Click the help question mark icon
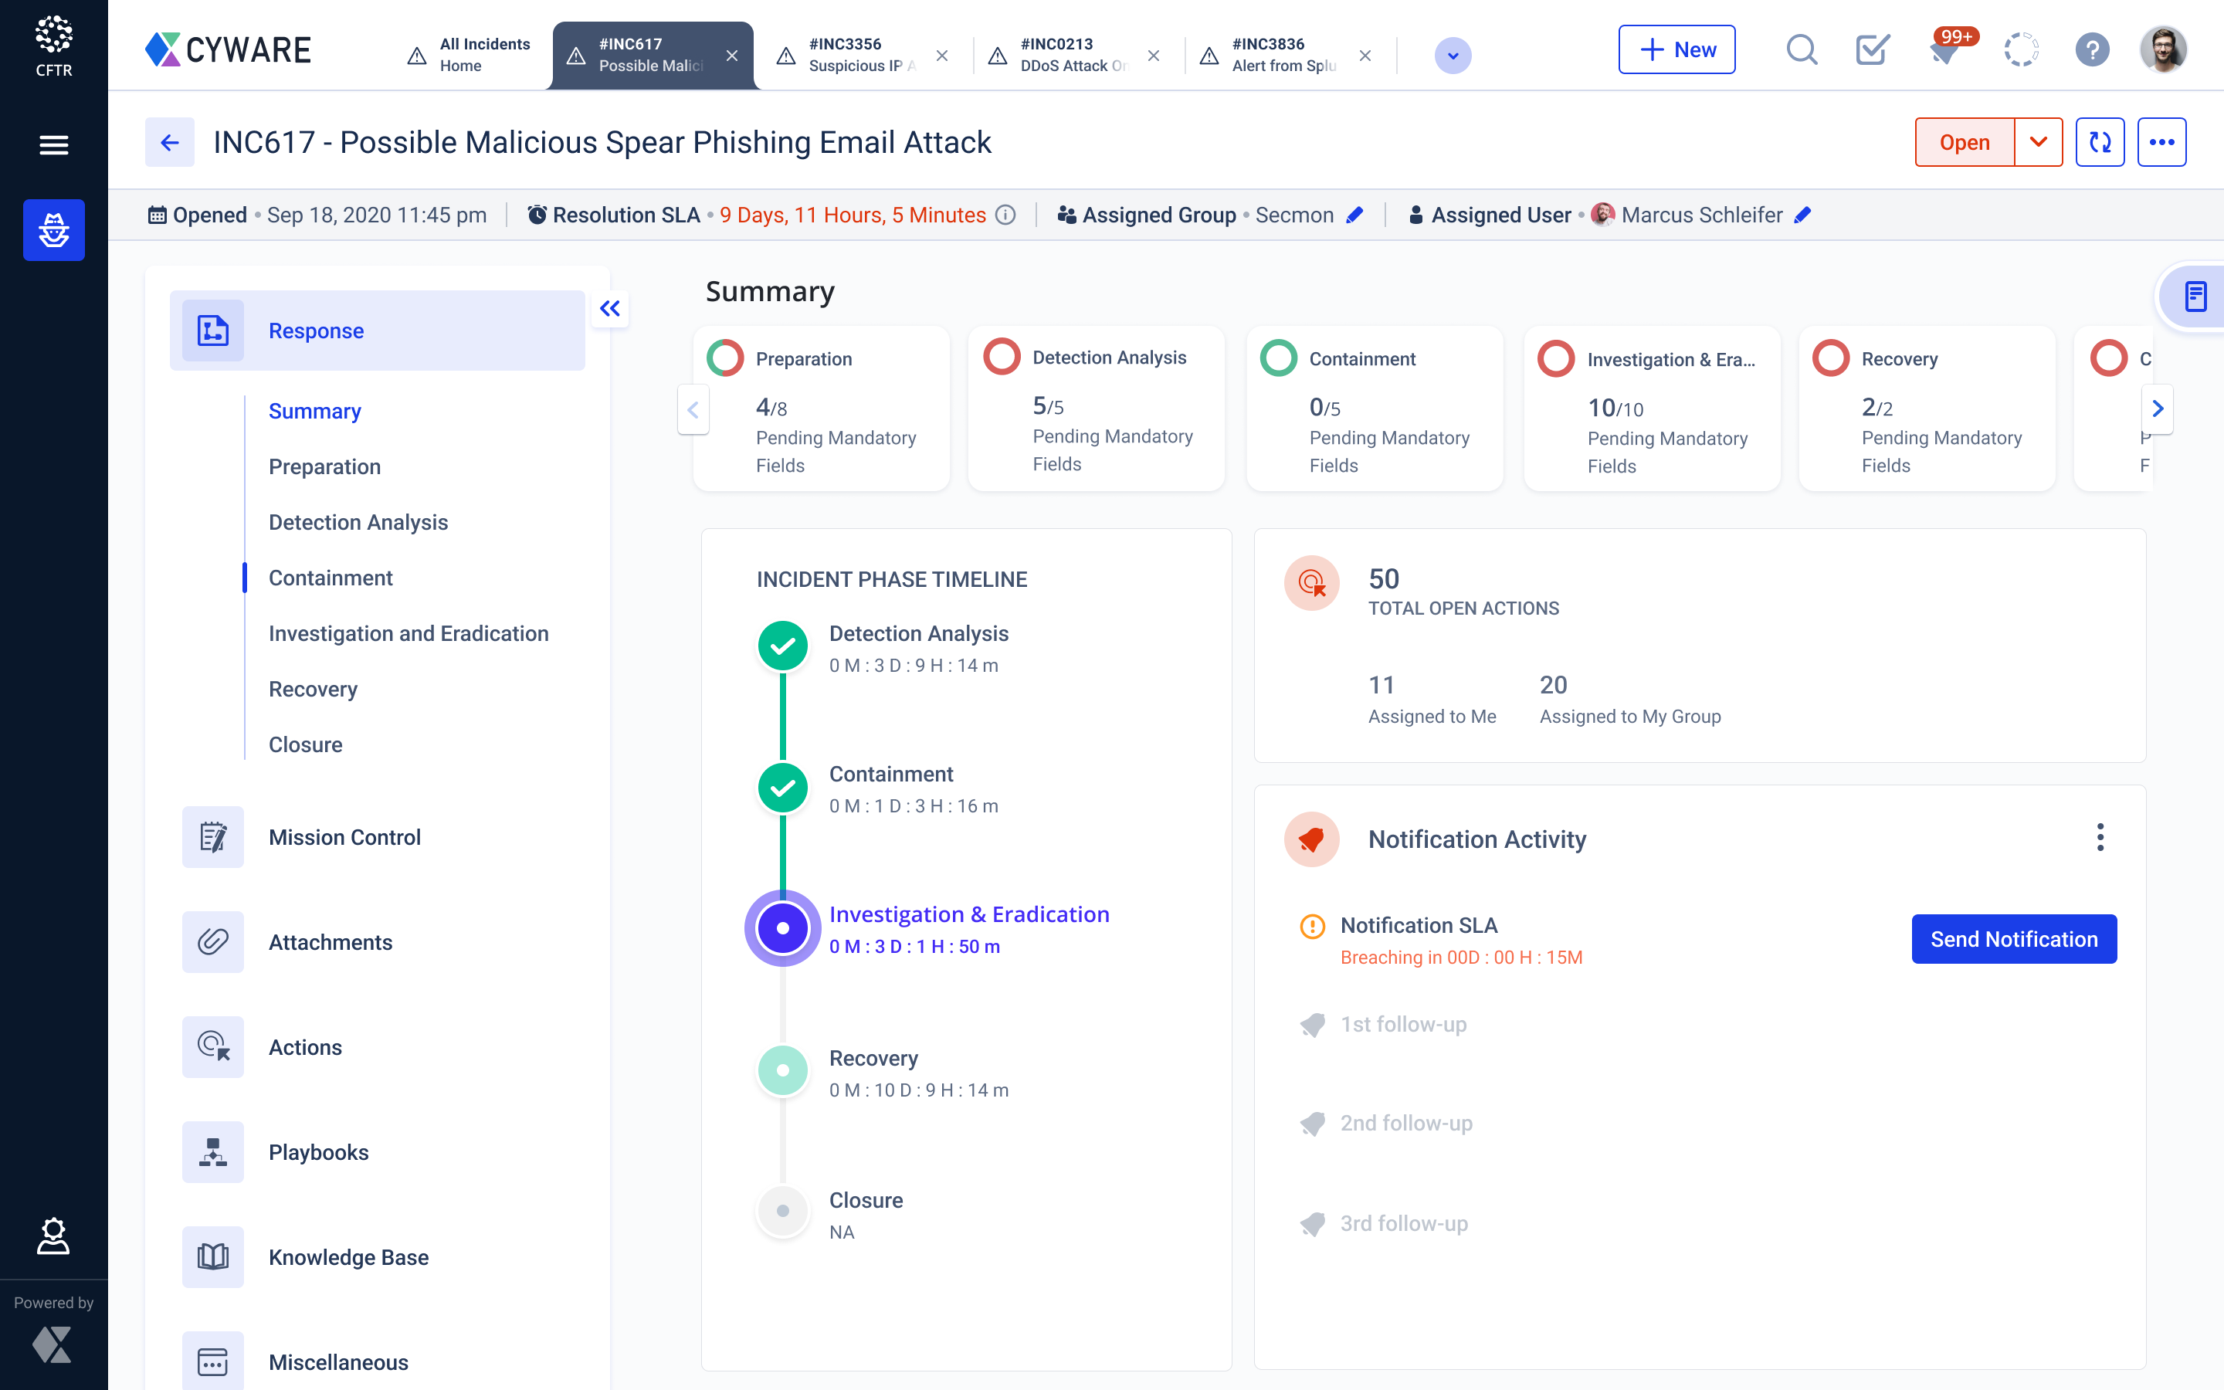 pos(2092,49)
